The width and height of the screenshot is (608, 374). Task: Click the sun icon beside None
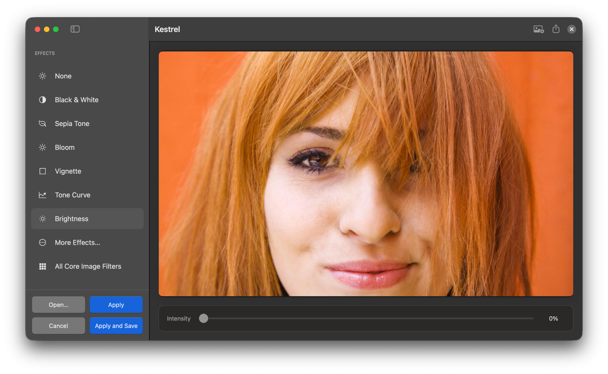point(42,76)
